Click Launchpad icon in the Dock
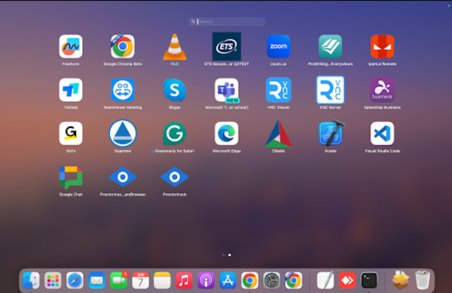The width and height of the screenshot is (452, 293). coord(53,280)
